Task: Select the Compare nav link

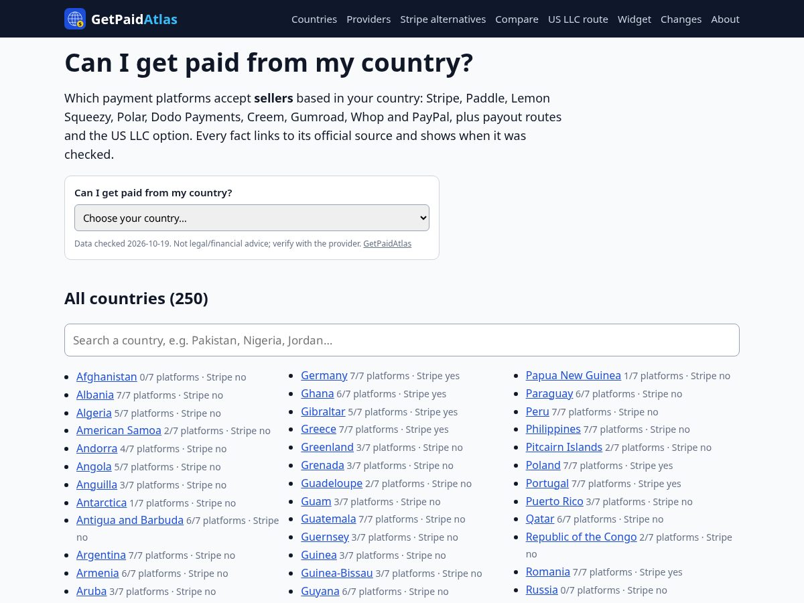Action: pos(517,19)
